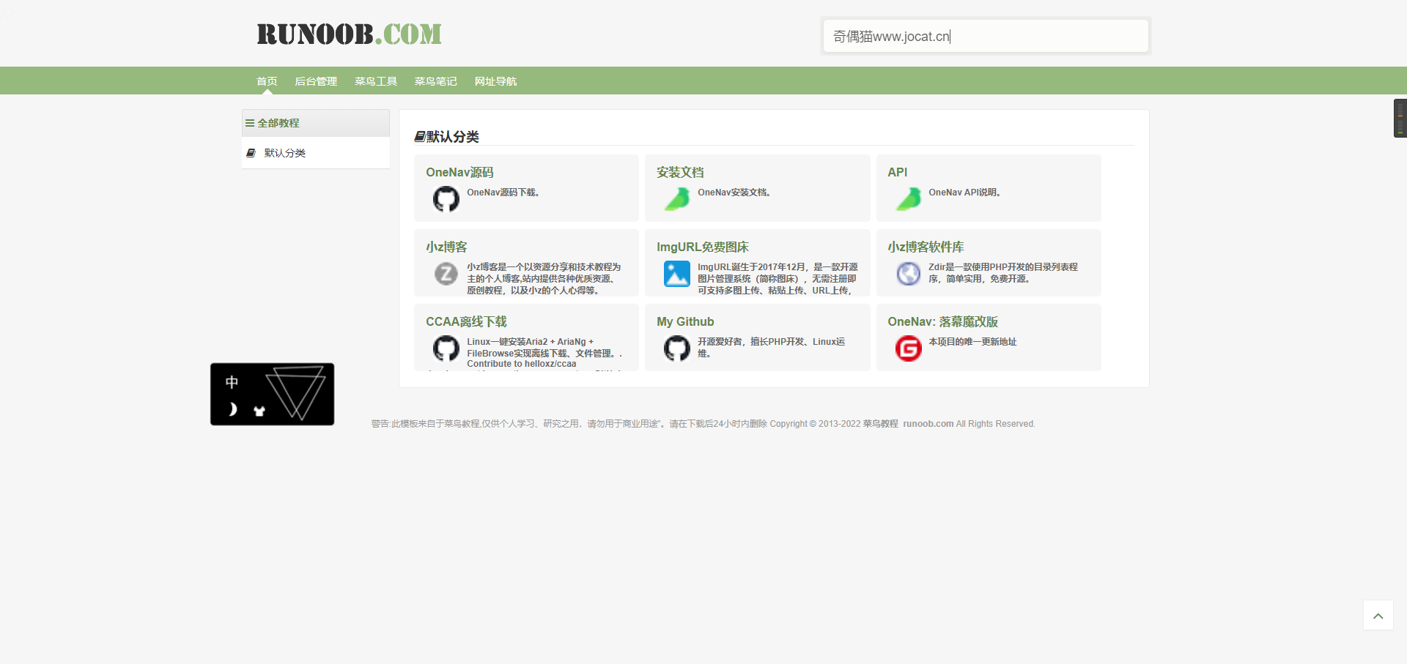1407x664 pixels.
Task: Click the Z icon in 小z博客 card
Action: click(446, 273)
